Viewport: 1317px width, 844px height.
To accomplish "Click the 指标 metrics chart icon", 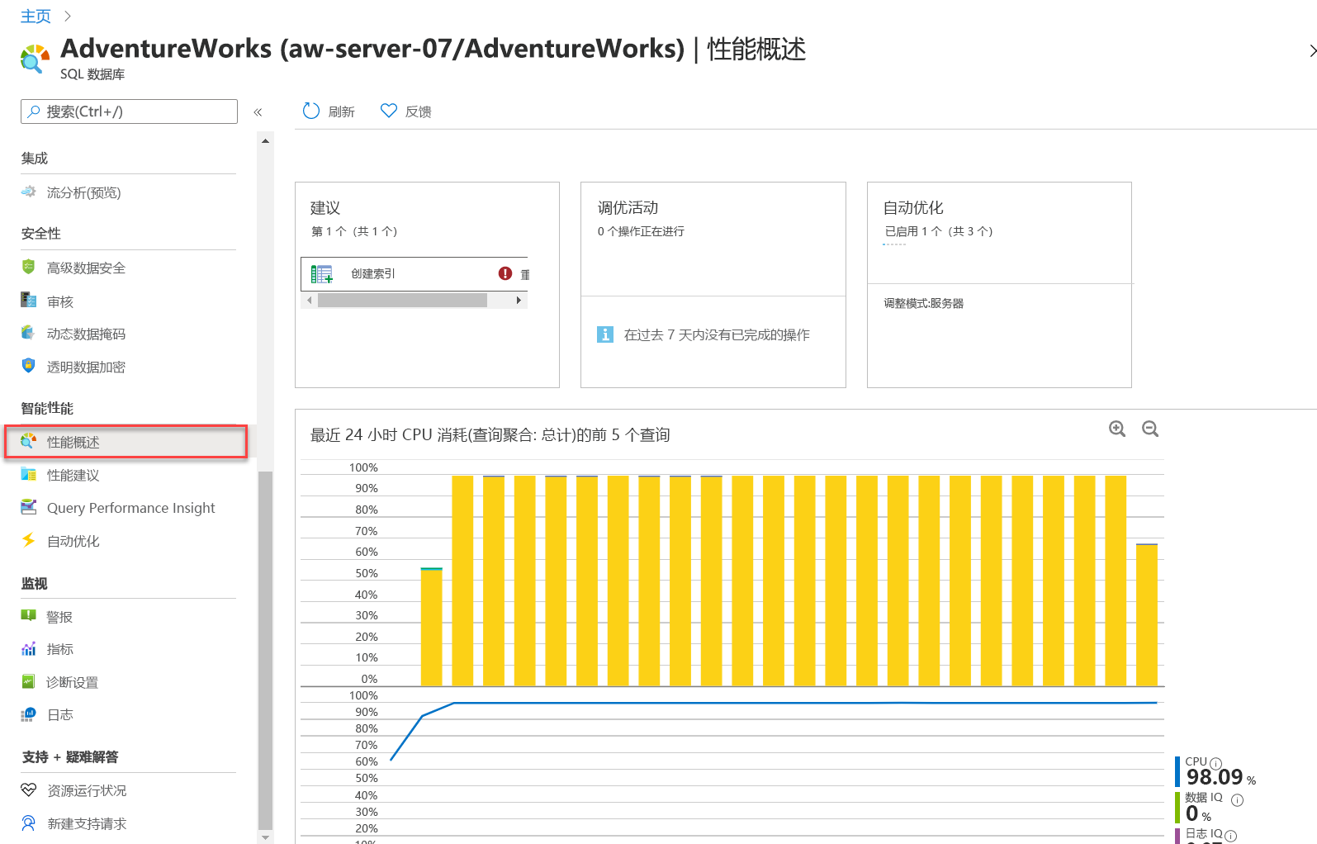I will pyautogui.click(x=29, y=648).
